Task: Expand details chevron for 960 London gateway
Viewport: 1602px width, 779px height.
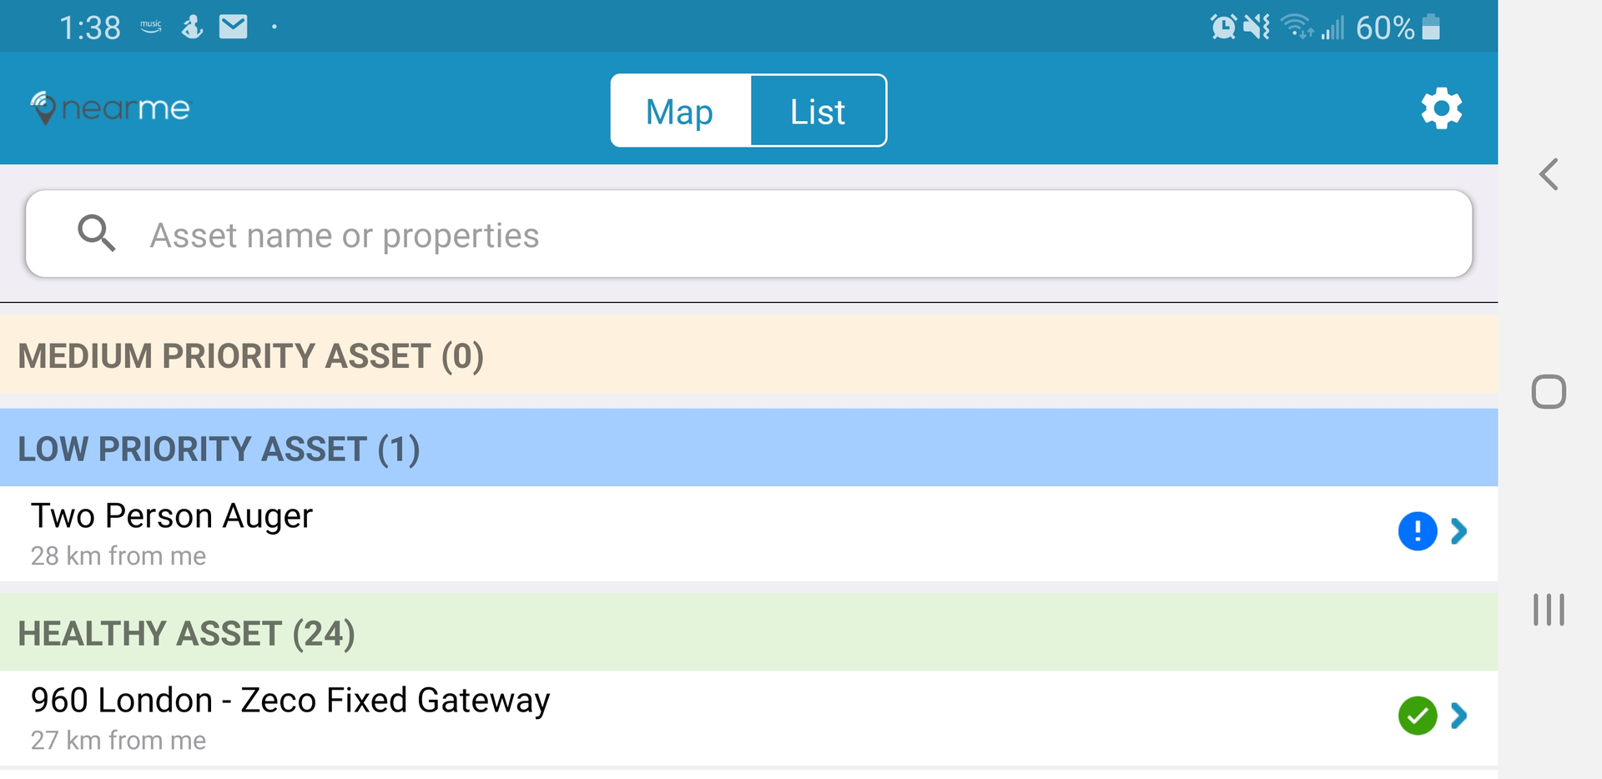Action: point(1458,716)
